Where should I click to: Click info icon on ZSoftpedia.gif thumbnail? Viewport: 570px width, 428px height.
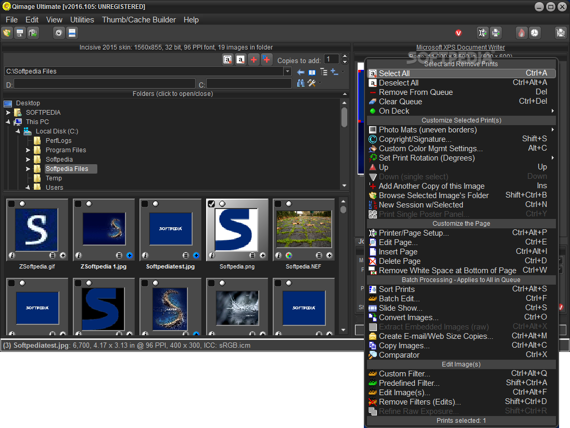pyautogui.click(x=11, y=255)
